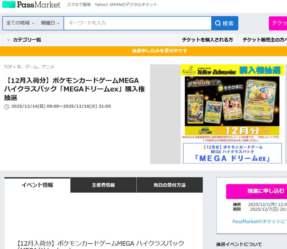The image size is (287, 249).
Task: Switch to the 当日の受付方法 tab
Action: pos(169,185)
